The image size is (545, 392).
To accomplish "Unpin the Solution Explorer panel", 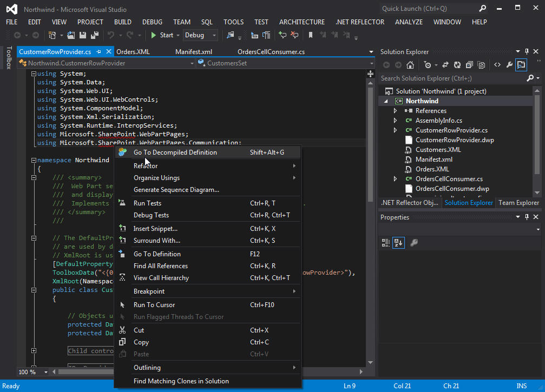I will (526, 51).
